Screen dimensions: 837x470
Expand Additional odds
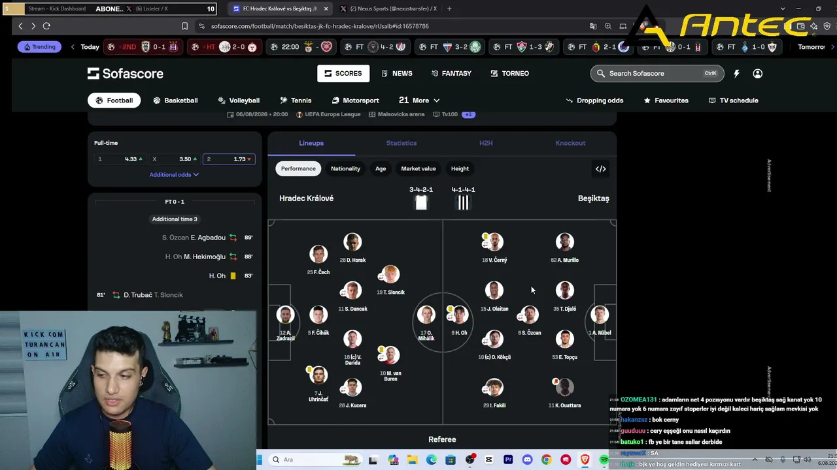tap(174, 175)
